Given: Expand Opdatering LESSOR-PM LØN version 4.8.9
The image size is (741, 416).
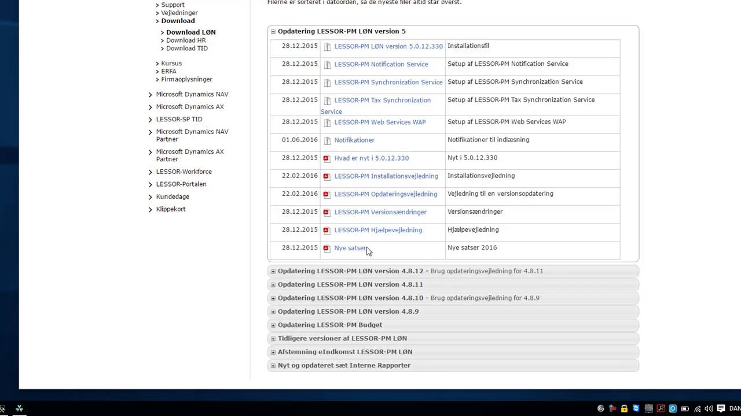Looking at the screenshot, I should coord(273,311).
